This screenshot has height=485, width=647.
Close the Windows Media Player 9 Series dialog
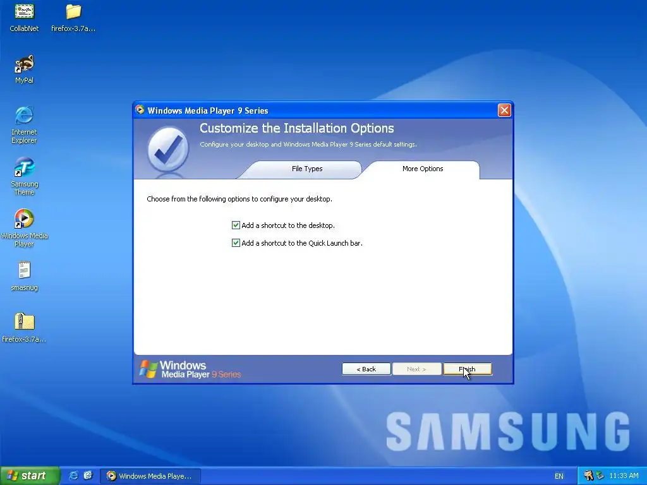click(x=504, y=110)
